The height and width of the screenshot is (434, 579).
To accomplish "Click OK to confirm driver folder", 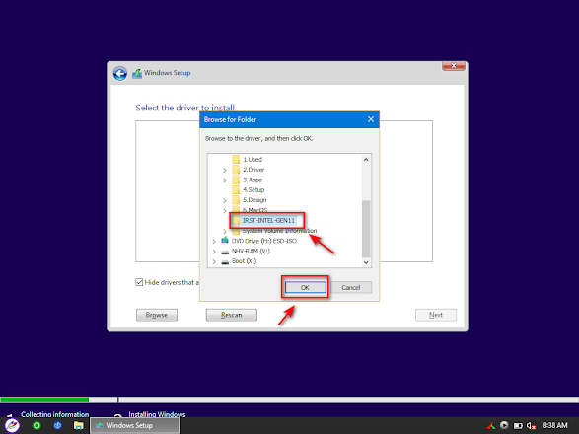I will coord(305,287).
